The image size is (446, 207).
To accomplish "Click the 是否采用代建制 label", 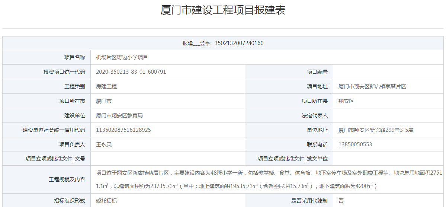I will [x=309, y=201].
